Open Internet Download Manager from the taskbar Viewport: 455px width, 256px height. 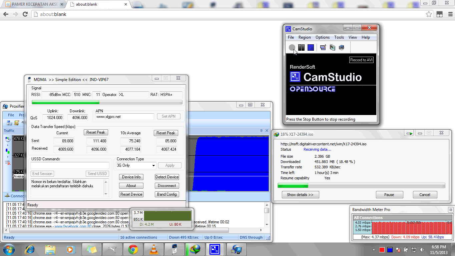195,249
